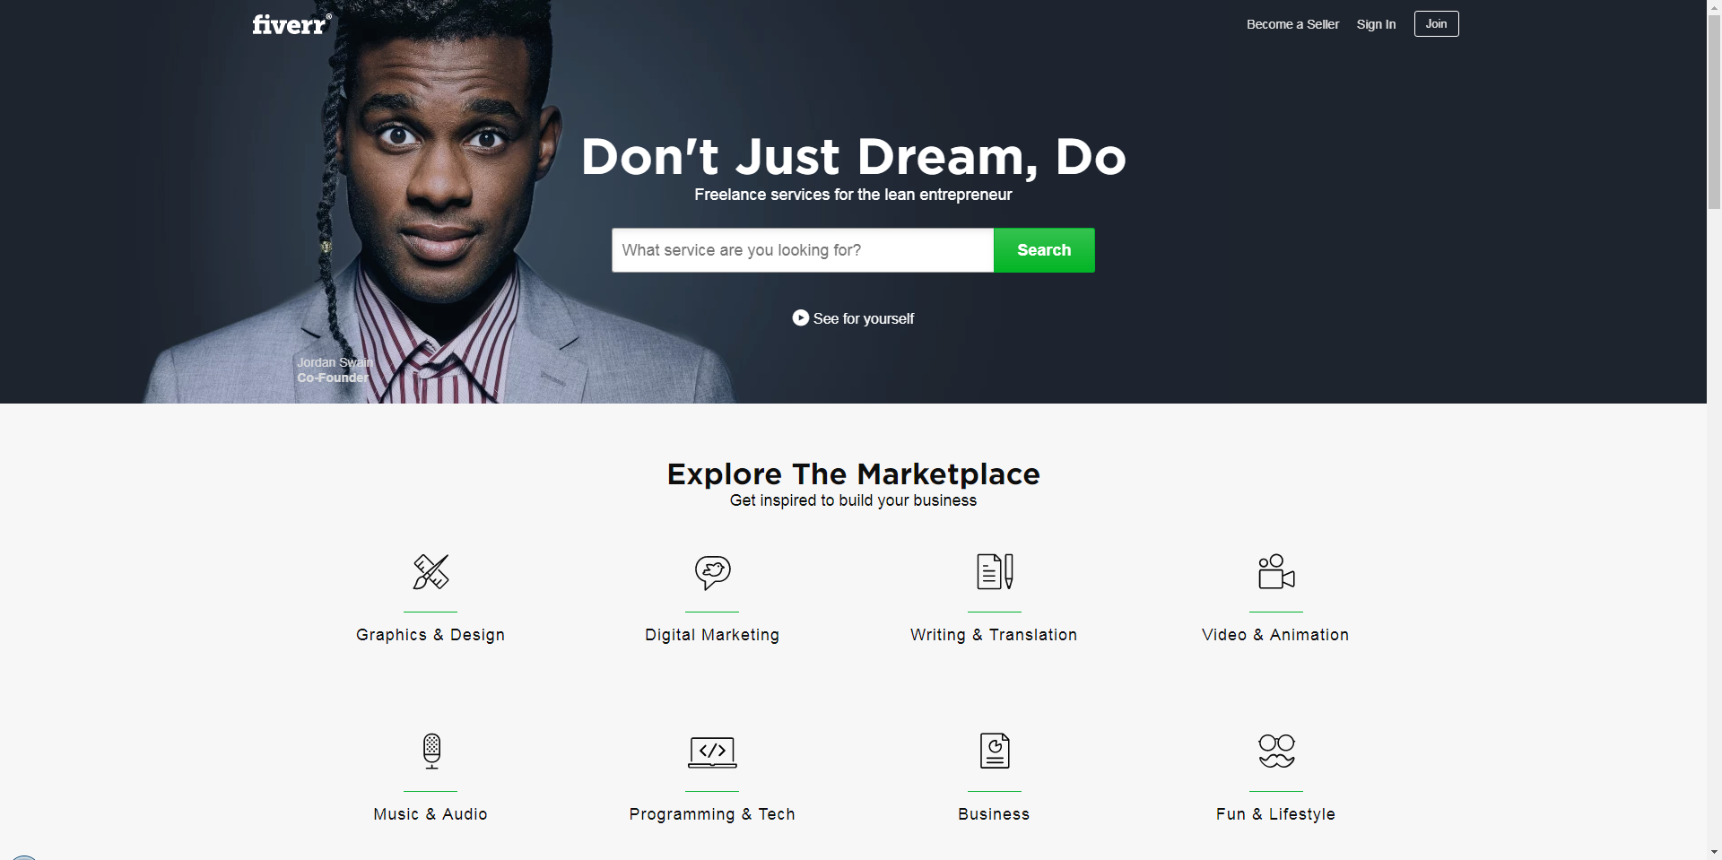Open the Programming & Tech laptop icon

pyautogui.click(x=712, y=752)
